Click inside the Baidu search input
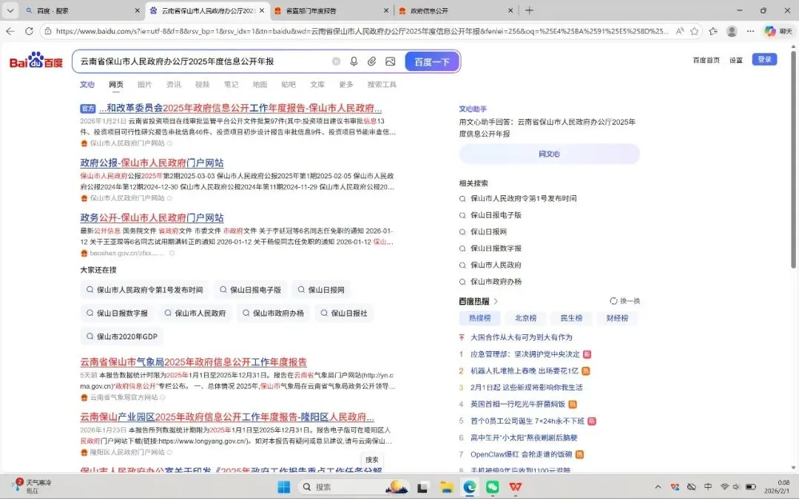Viewport: 799px width, 499px height. coord(204,61)
